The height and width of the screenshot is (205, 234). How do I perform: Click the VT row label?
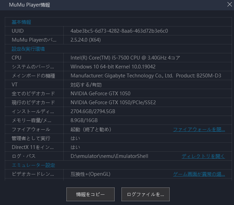coord(14,85)
